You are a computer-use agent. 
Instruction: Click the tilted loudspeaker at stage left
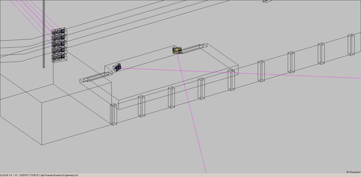tap(117, 67)
